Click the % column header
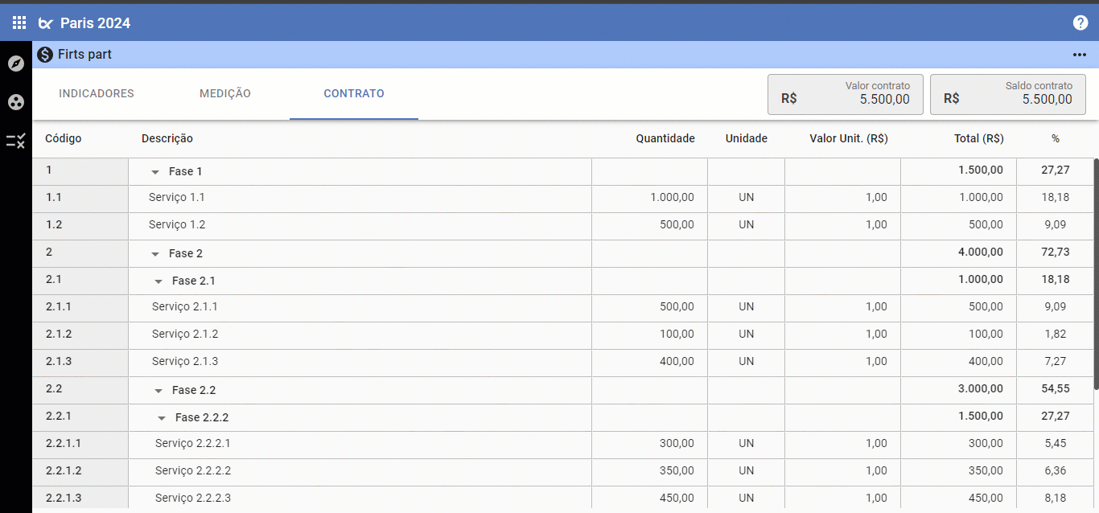Image resolution: width=1099 pixels, height=513 pixels. point(1056,138)
